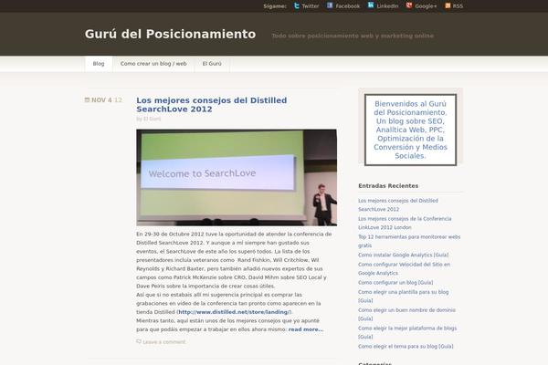Image resolution: width=548 pixels, height=365 pixels.
Task: Open the distilled.net store landing URL
Action: [x=234, y=312]
